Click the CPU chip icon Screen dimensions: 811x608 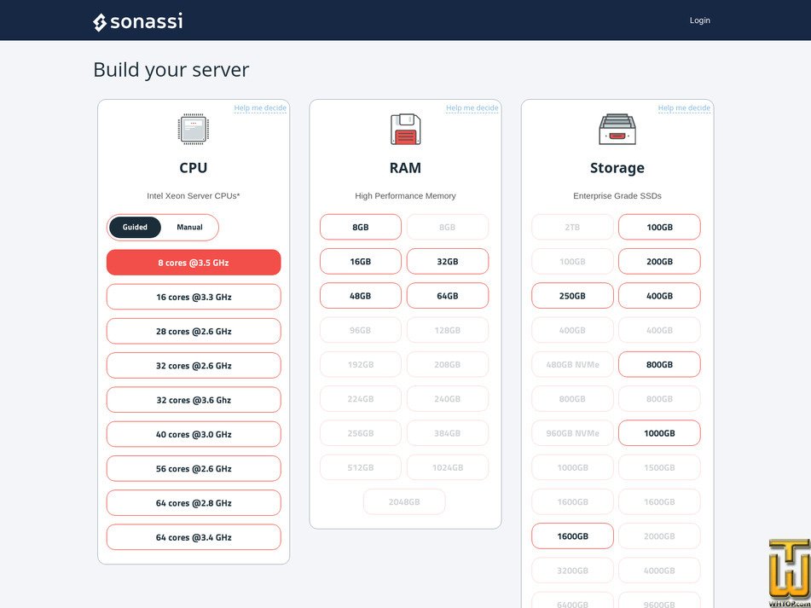193,129
